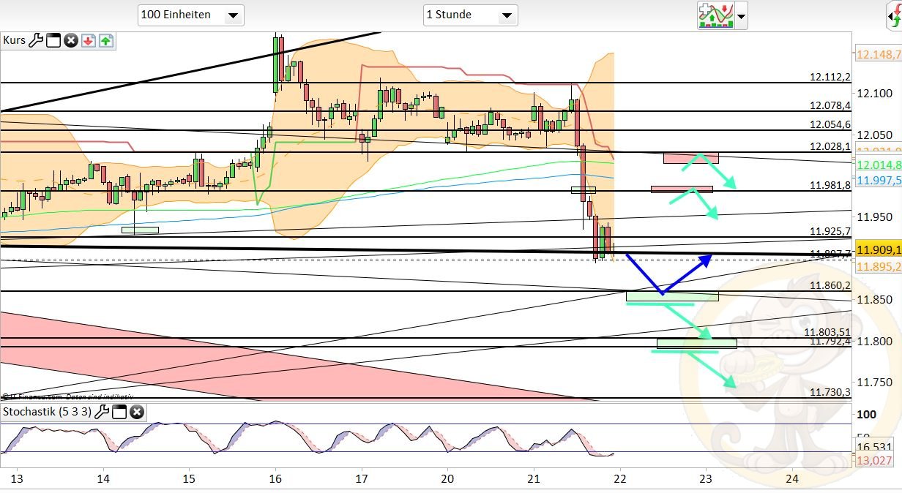Select the Kurs panel title label
Viewport: 902px width, 493px height.
[x=13, y=40]
